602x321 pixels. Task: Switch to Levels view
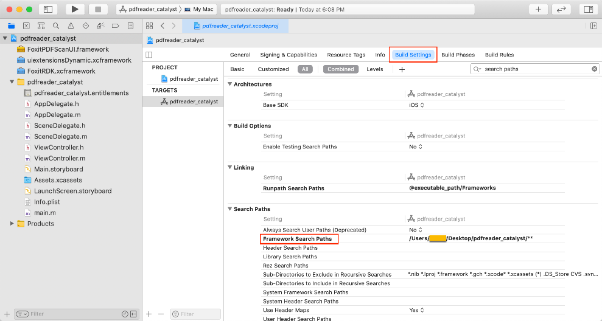click(375, 69)
